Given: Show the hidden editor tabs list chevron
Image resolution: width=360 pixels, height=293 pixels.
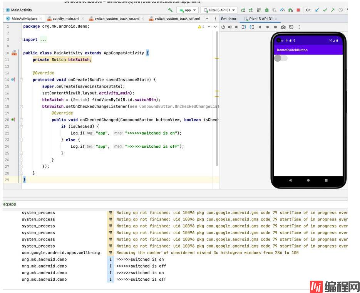Looking at the screenshot, I should [x=207, y=19].
